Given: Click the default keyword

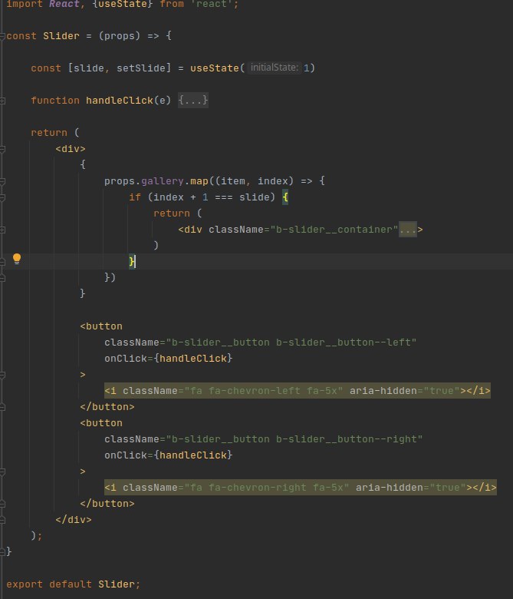Looking at the screenshot, I should pyautogui.click(x=71, y=584).
